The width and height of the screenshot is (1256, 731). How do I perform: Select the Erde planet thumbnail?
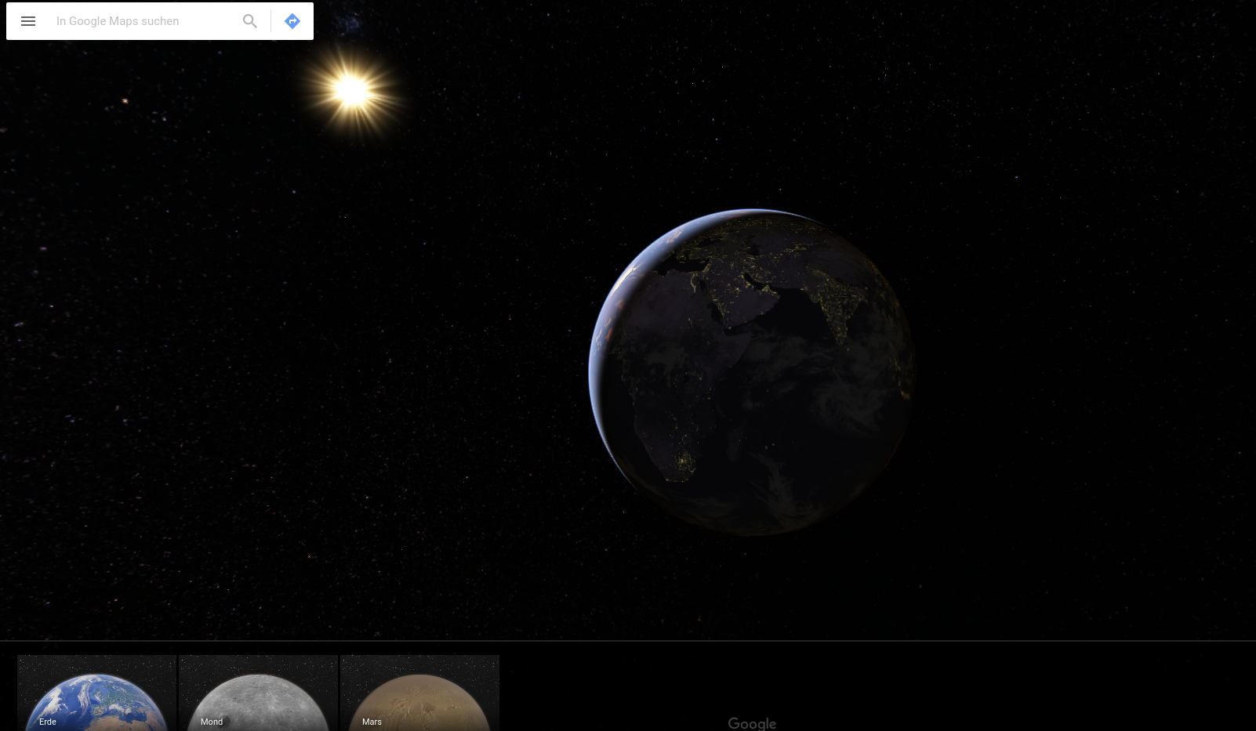click(96, 693)
